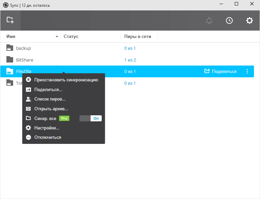Choose Настройки... menu entry
Image resolution: width=260 pixels, height=199 pixels.
[47, 128]
